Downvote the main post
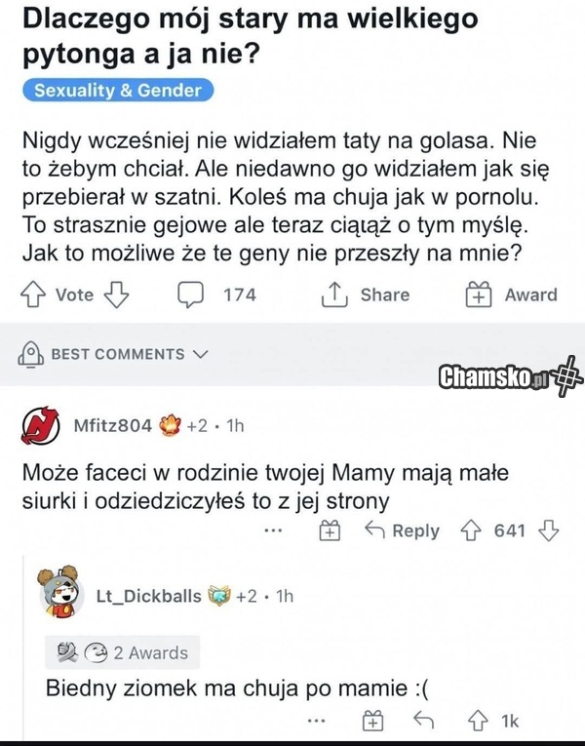 coord(117,294)
